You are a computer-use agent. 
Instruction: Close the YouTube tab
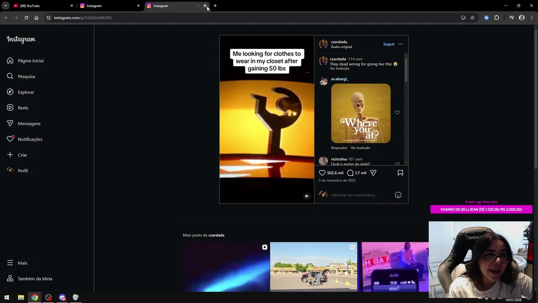pyautogui.click(x=71, y=6)
